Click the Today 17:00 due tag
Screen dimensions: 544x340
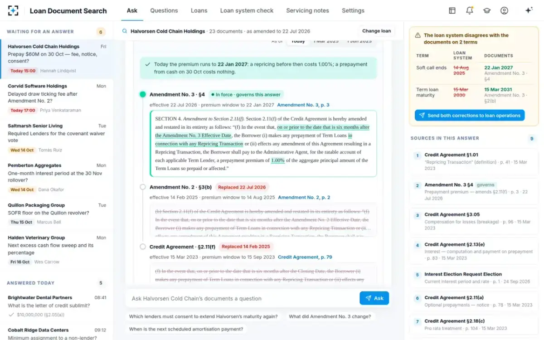pos(23,110)
